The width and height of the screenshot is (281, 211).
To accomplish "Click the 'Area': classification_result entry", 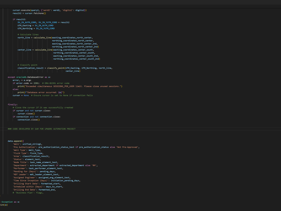I will click(31, 156).
